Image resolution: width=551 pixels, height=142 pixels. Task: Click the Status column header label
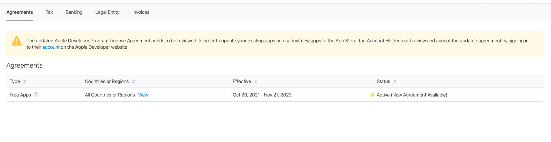point(383,81)
